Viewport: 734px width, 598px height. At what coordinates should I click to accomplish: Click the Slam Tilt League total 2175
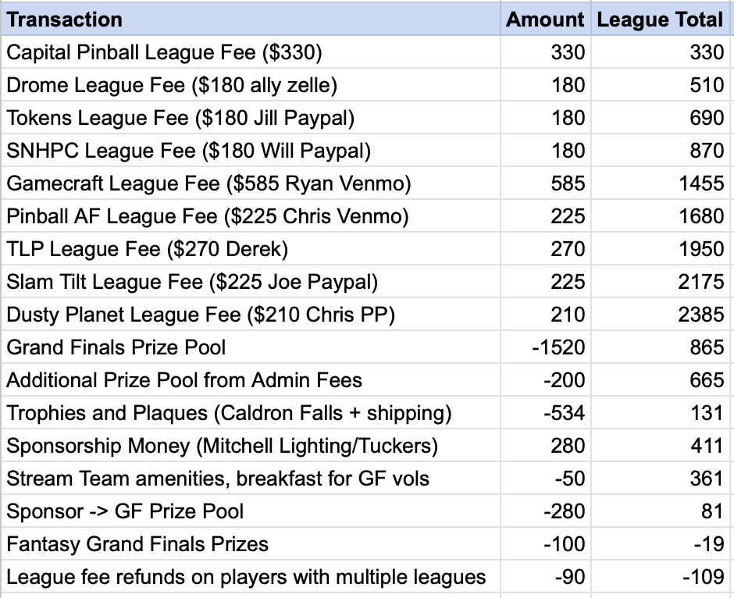pos(701,282)
